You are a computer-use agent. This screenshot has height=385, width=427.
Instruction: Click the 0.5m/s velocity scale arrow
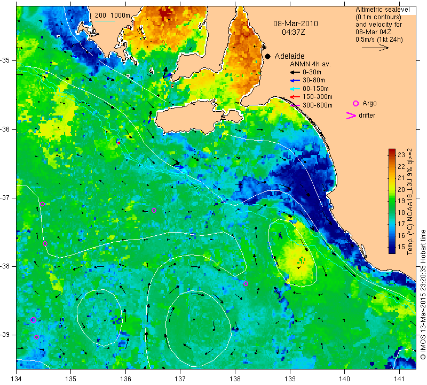[x=376, y=48]
